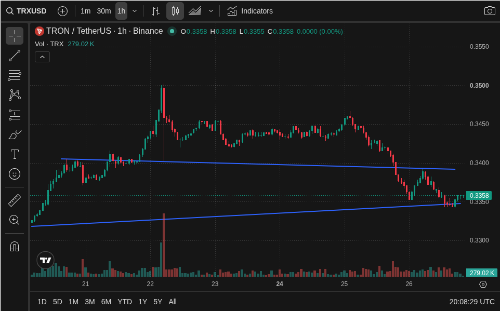This screenshot has height=311, width=500.
Task: Select the candles chart style icon
Action: click(175, 11)
